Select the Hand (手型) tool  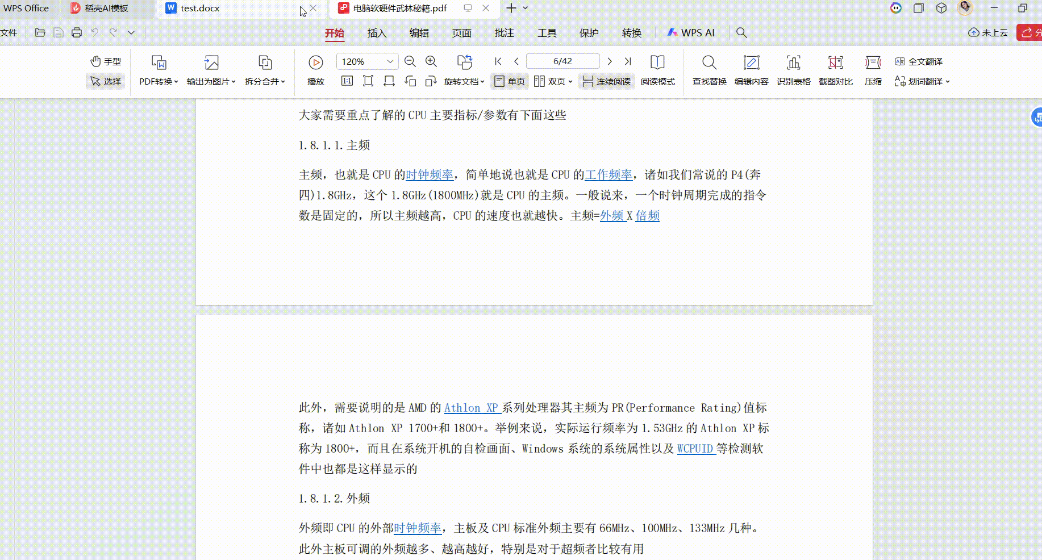106,61
